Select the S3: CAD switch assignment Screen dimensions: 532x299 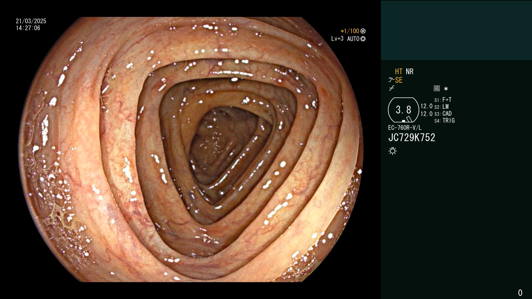pos(443,114)
